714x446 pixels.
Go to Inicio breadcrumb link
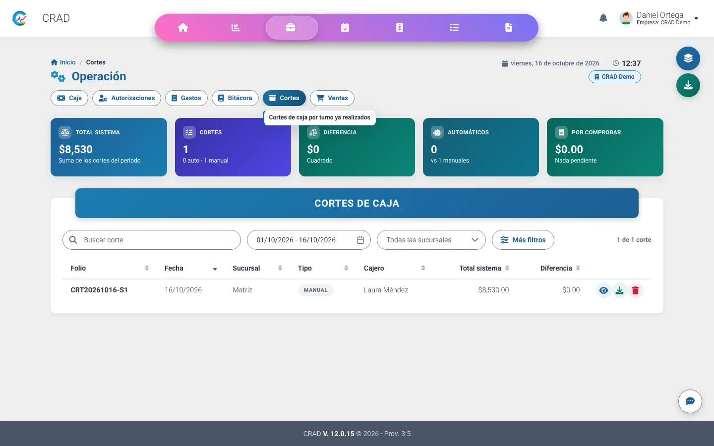click(x=63, y=62)
